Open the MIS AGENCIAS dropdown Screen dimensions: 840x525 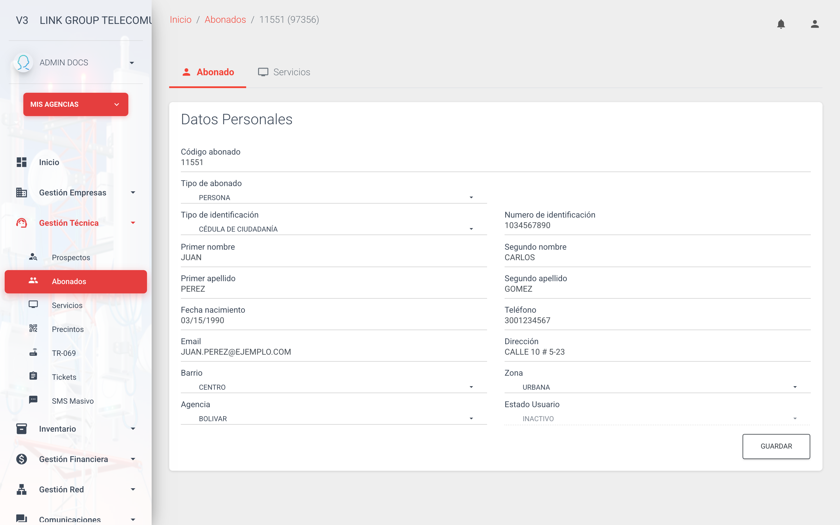coord(76,104)
